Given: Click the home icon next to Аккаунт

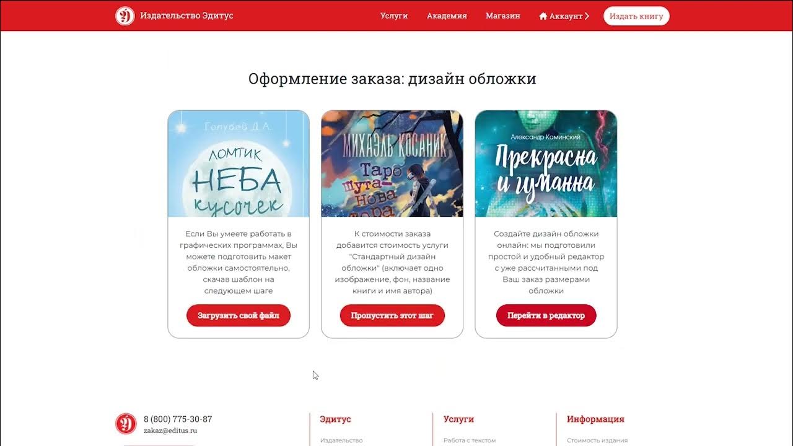Looking at the screenshot, I should coord(543,16).
